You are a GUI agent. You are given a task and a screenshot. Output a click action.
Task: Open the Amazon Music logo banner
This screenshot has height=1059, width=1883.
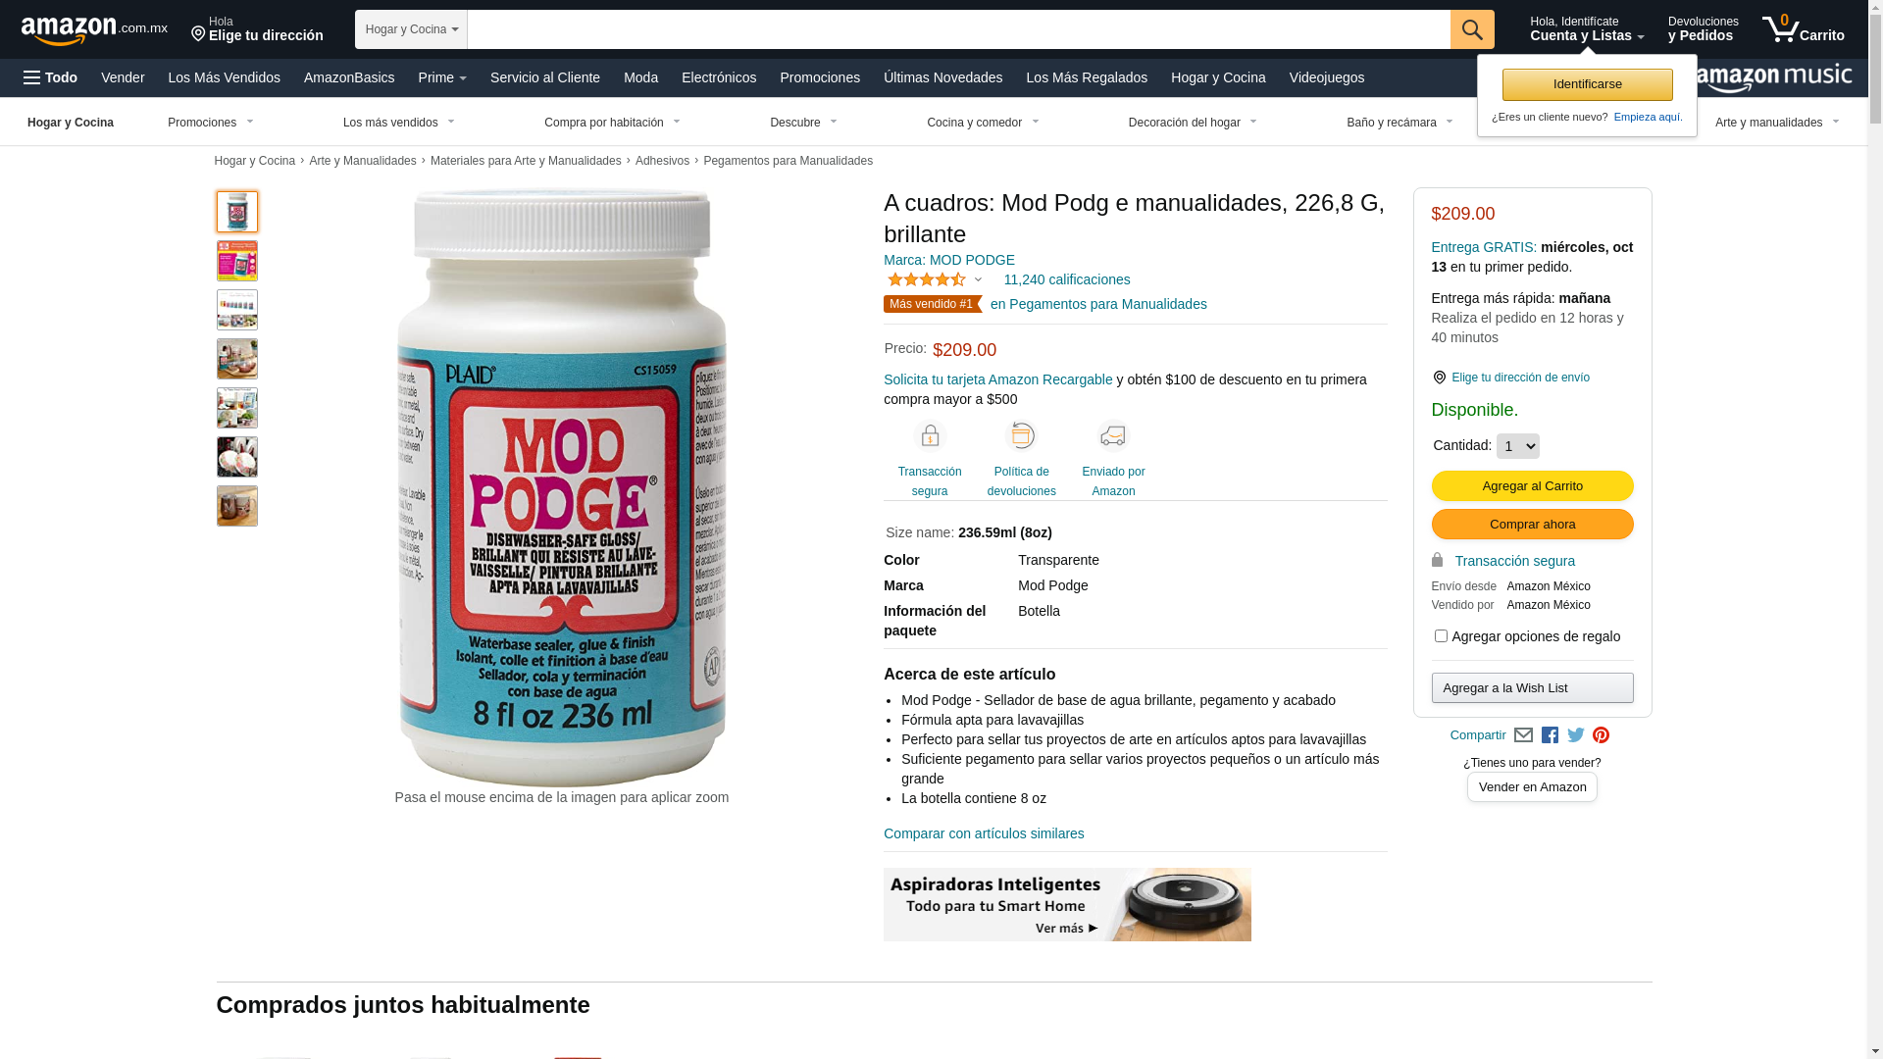click(x=1773, y=77)
